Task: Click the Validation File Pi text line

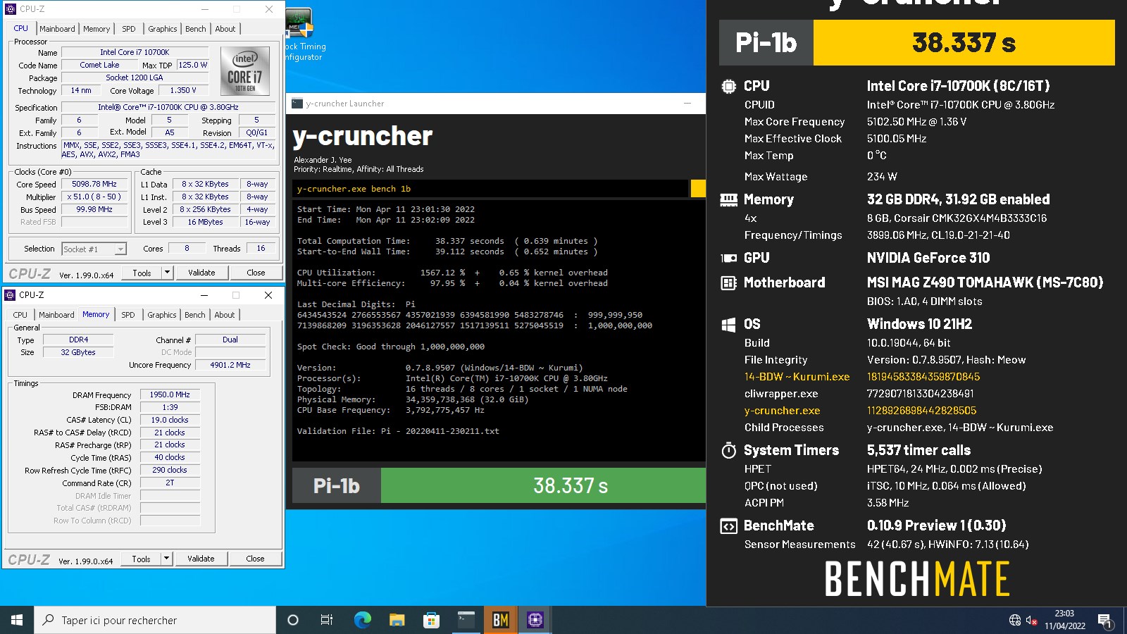Action: click(398, 431)
